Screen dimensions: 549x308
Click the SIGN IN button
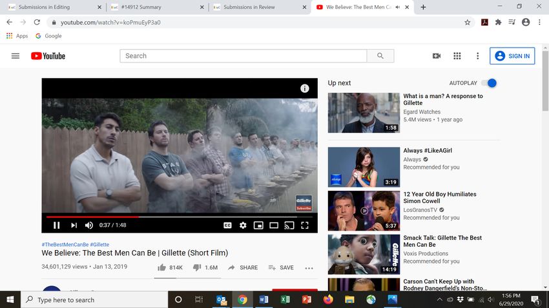pyautogui.click(x=512, y=56)
